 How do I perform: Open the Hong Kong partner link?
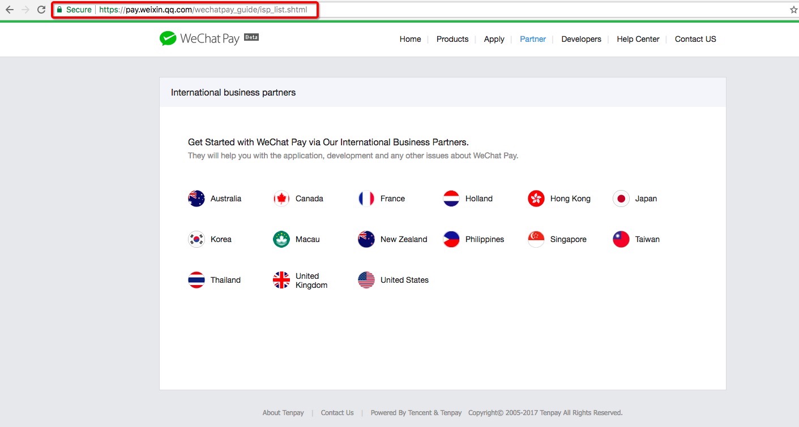point(570,199)
